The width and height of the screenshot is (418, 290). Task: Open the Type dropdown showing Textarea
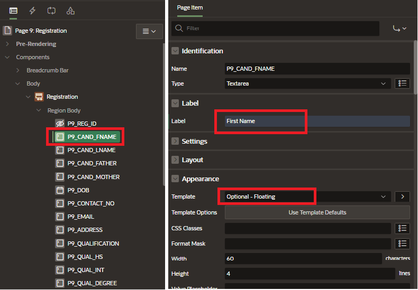click(308, 83)
